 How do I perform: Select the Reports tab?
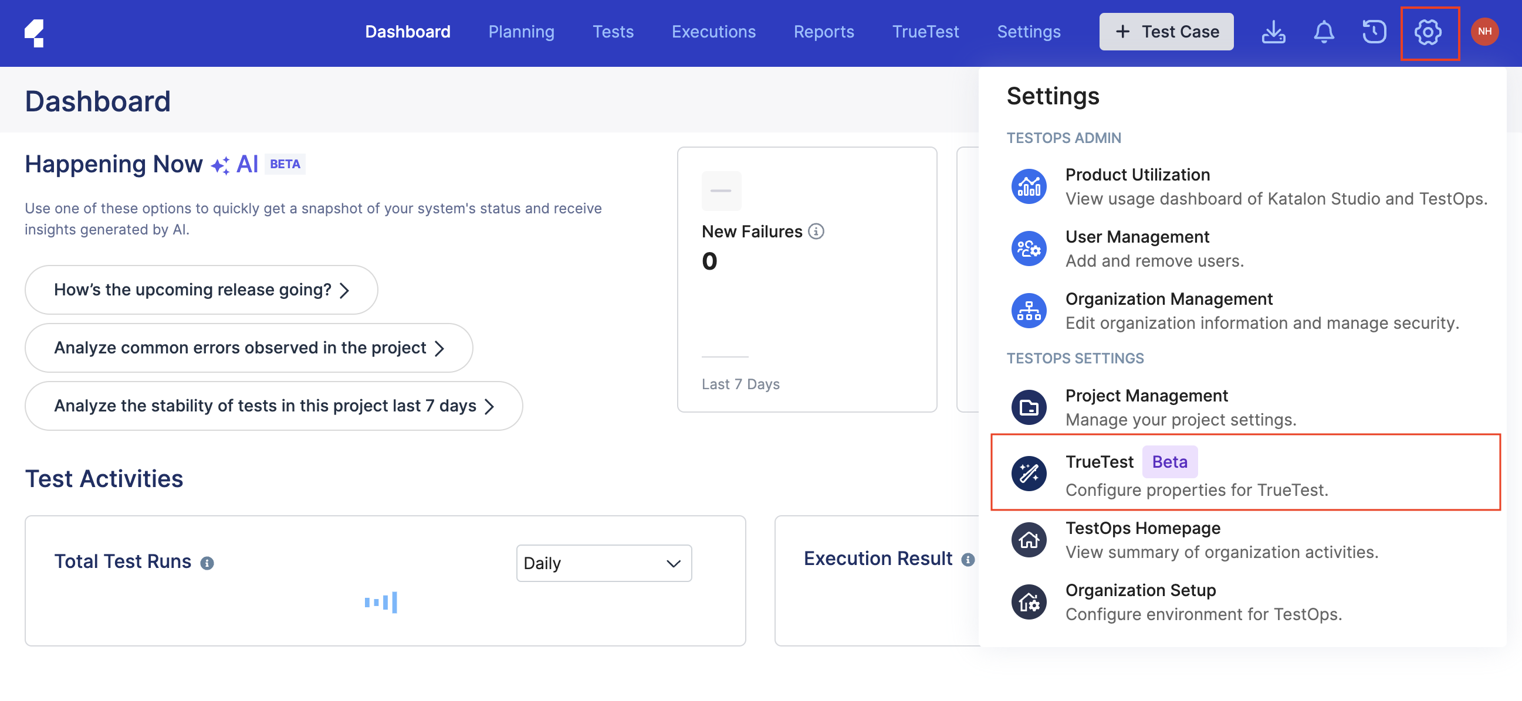[x=823, y=32]
